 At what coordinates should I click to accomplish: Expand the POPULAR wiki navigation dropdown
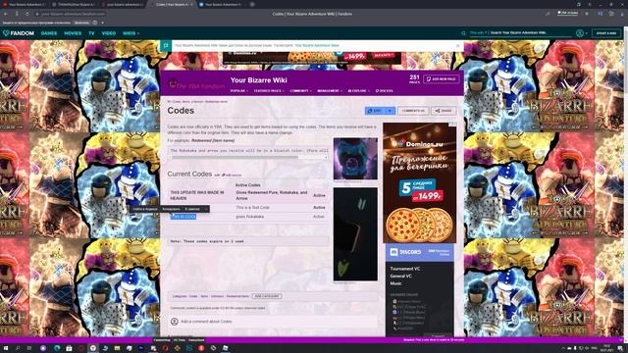click(239, 91)
